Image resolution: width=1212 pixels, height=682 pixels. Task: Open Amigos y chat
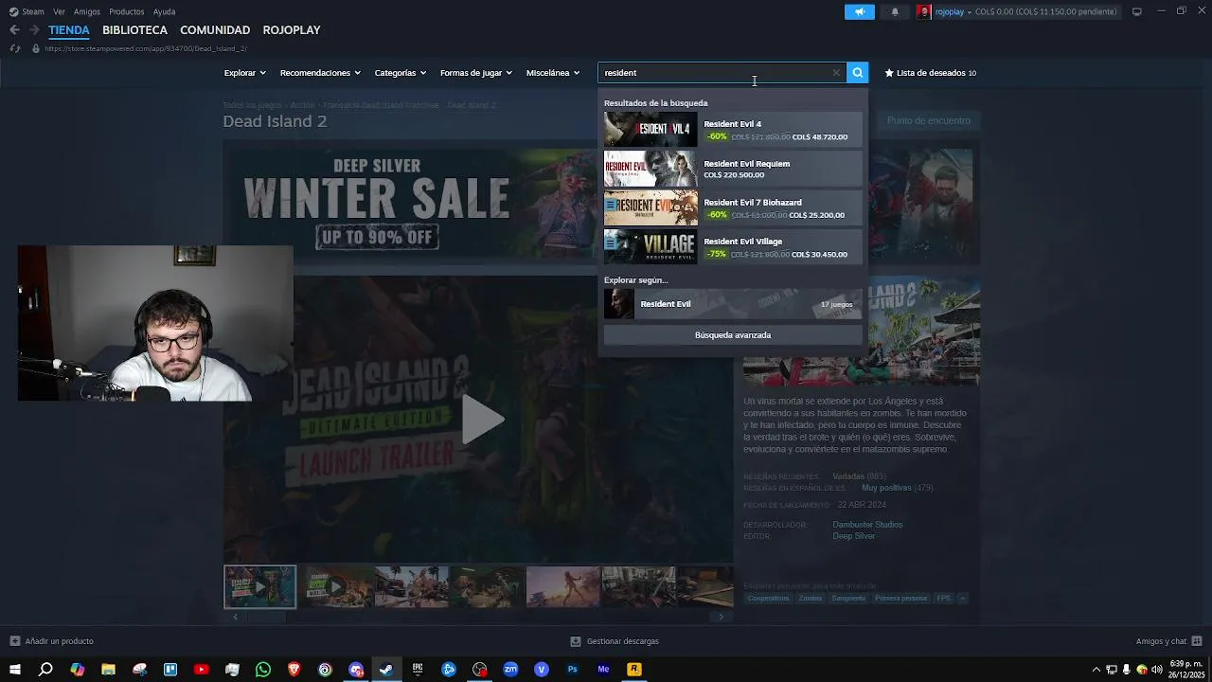[x=1168, y=641]
